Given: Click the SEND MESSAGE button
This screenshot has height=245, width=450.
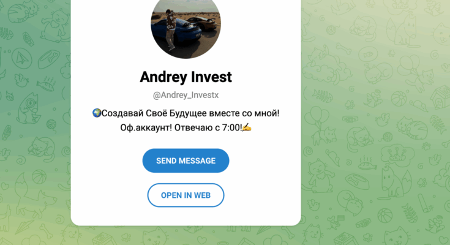Looking at the screenshot, I should [186, 160].
